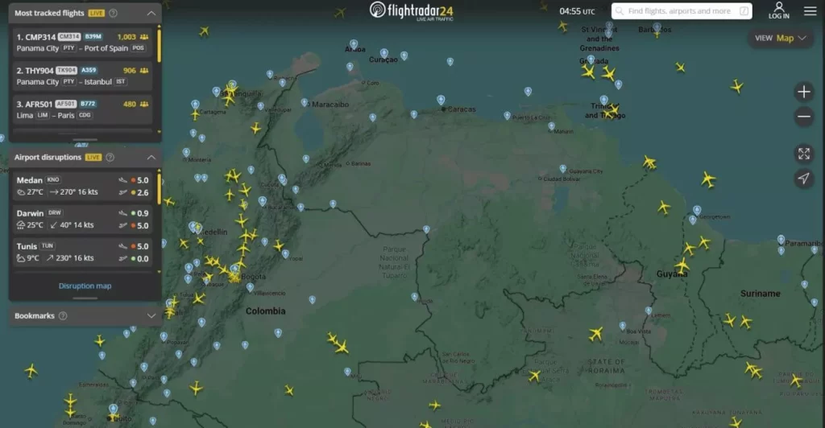The image size is (825, 428).
Task: Open help info for Most tracked flights
Action: click(x=113, y=14)
